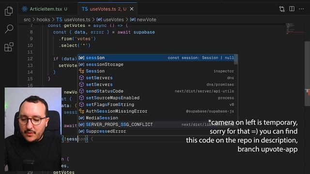Choose setSourceMapsEnabled suggestion
Screen dimensions: 310x174
point(156,98)
